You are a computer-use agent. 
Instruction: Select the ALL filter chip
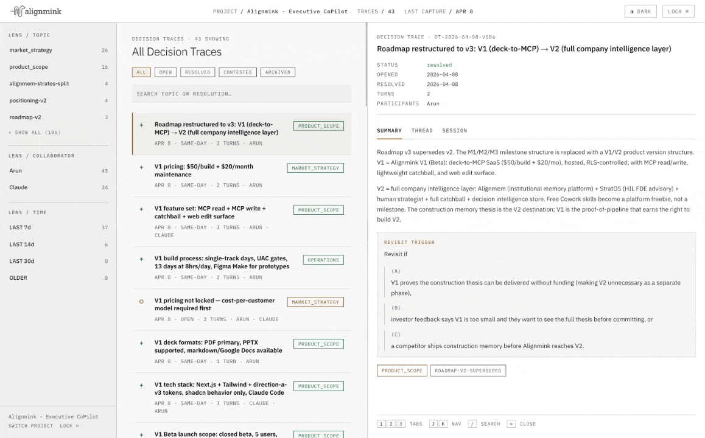pyautogui.click(x=141, y=72)
